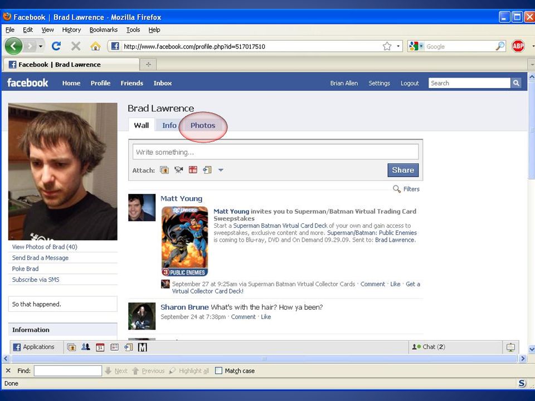Open the Edit menu

coord(28,30)
